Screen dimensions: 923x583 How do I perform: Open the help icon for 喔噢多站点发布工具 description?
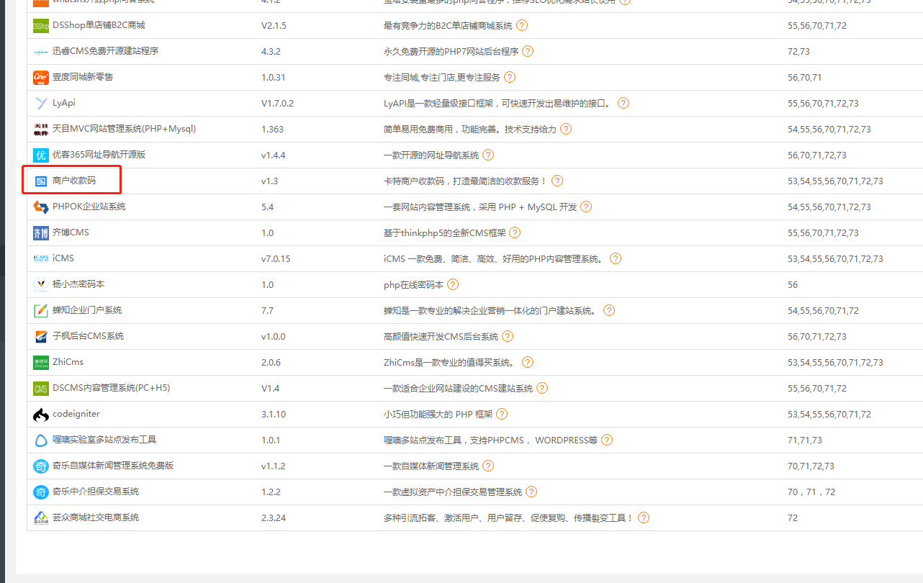click(x=607, y=440)
